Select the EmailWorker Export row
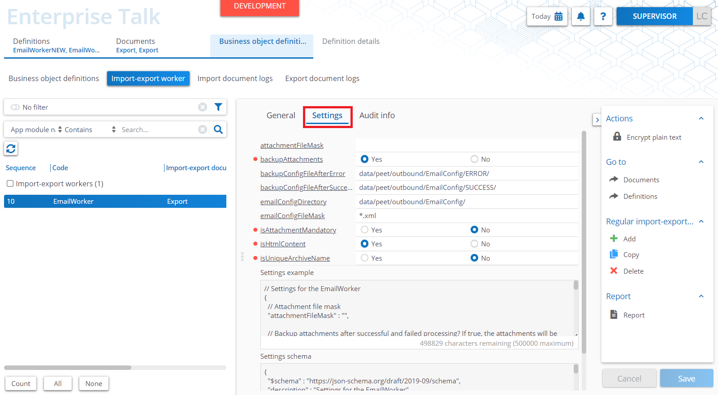 tap(115, 201)
